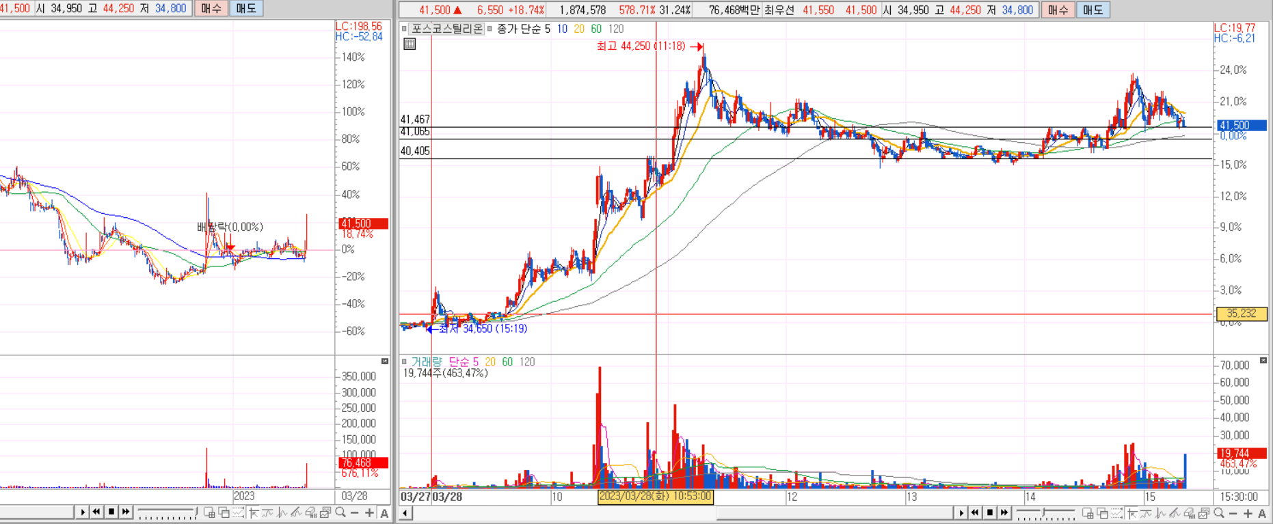
Task: Click stop on the left chart toolbar
Action: [x=111, y=512]
